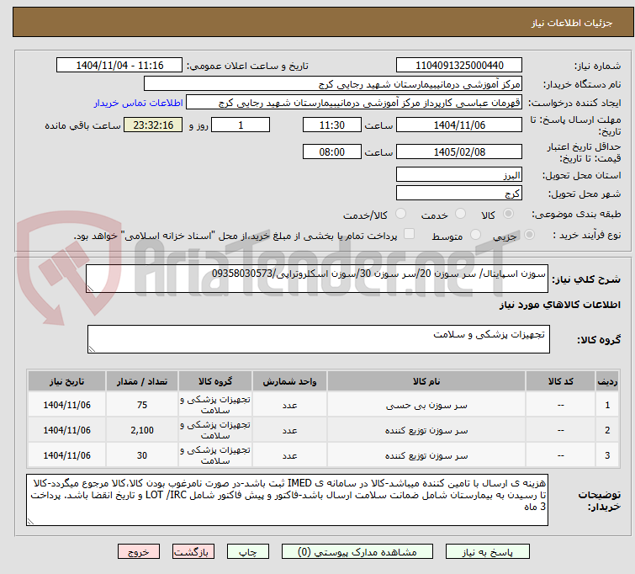Screen dimensions: 635x574
Task: Click the resize handle of description text area
Action: coord(90,289)
